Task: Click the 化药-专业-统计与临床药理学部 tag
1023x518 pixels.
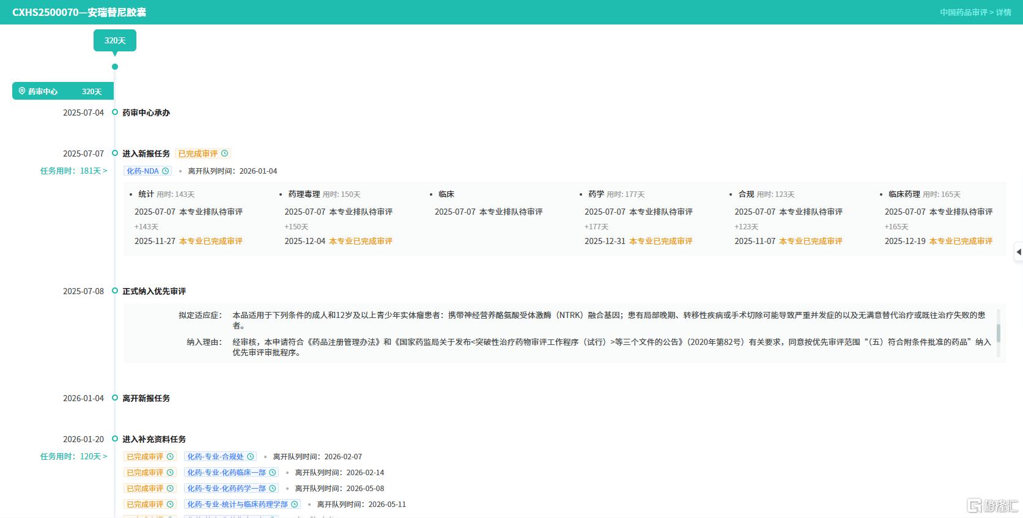Action: click(x=242, y=505)
